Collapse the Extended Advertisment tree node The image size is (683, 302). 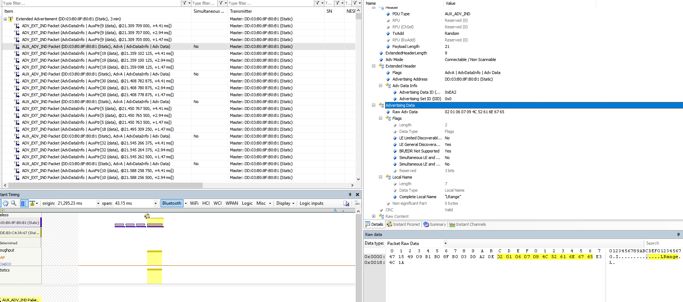[5, 19]
